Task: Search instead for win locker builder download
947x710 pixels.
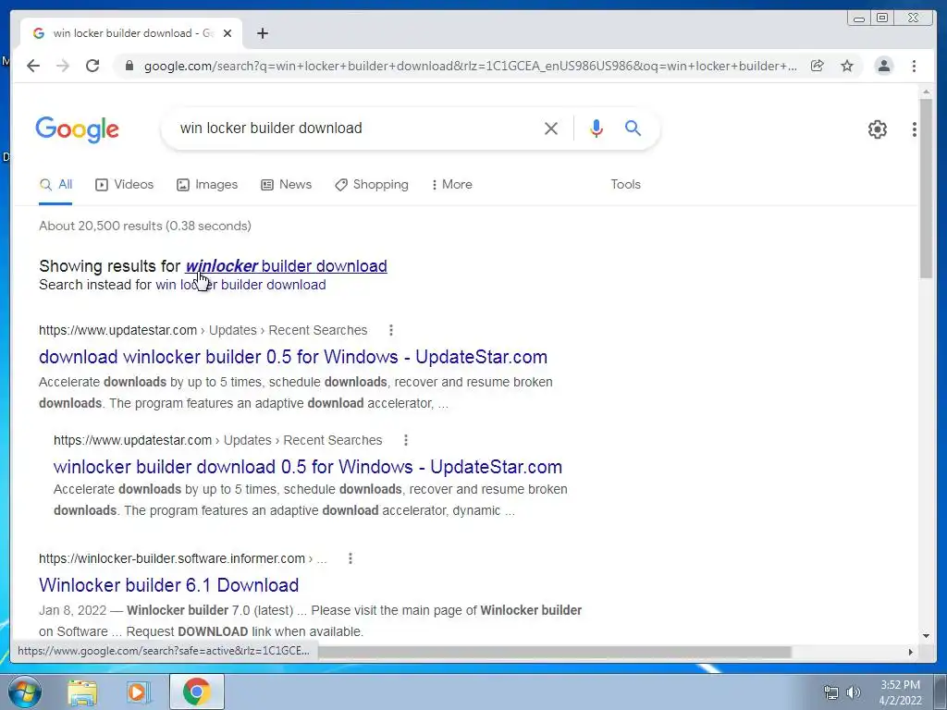Action: pos(241,285)
